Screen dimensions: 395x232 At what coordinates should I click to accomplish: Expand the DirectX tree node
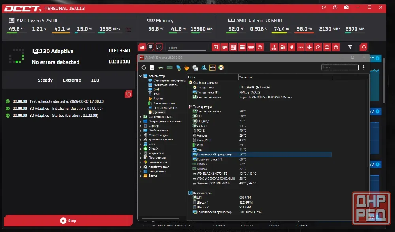click(x=141, y=148)
